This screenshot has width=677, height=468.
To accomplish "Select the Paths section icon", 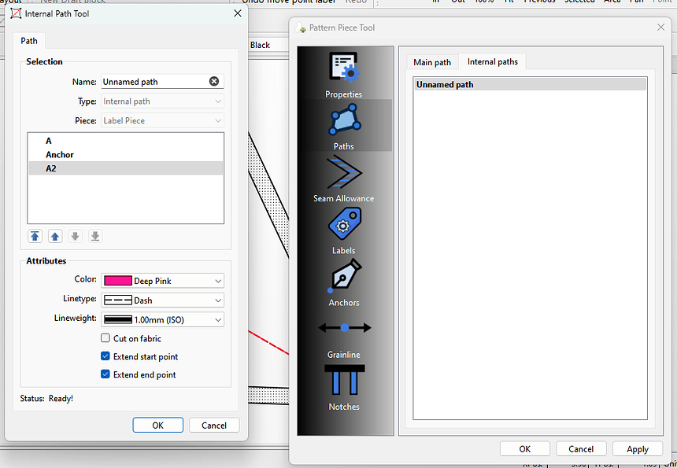I will pyautogui.click(x=344, y=123).
